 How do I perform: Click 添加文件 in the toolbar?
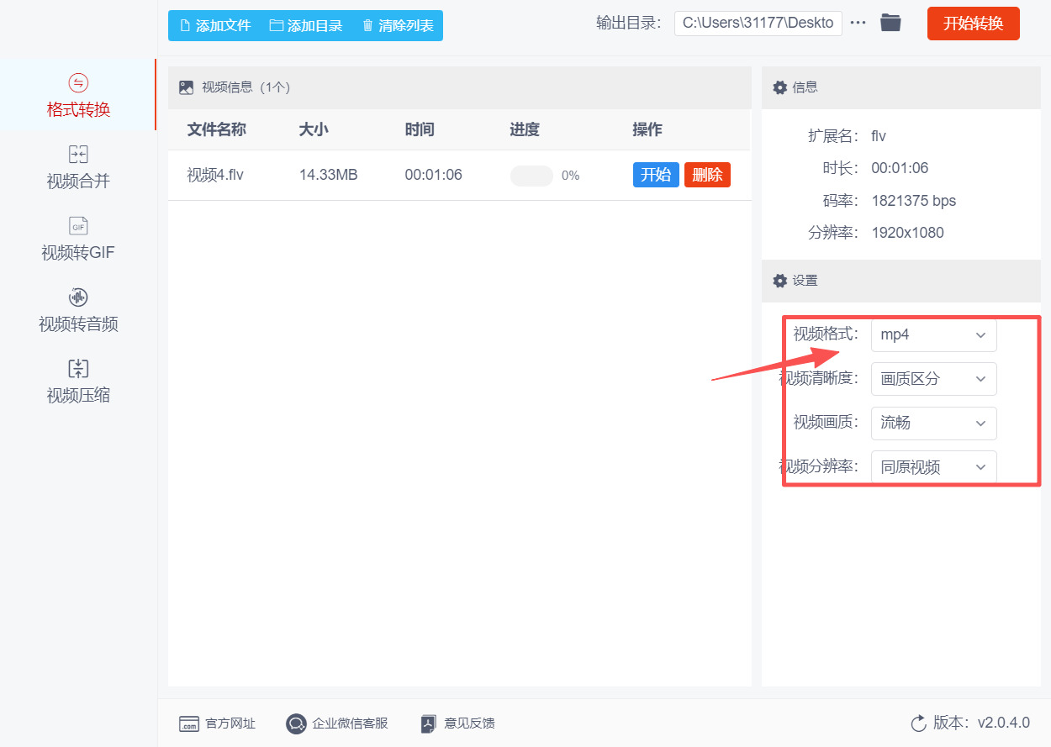click(216, 26)
